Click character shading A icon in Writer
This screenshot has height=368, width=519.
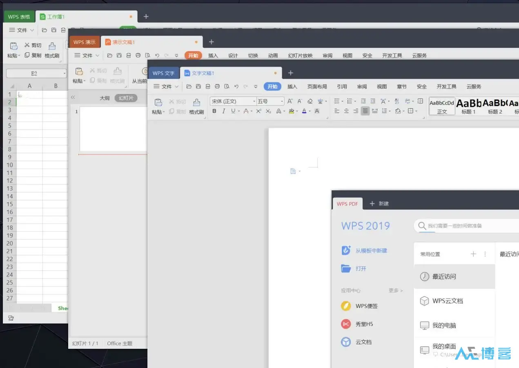pos(317,111)
